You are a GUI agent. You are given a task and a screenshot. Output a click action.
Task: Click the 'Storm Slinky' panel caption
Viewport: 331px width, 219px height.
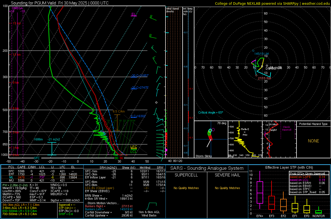pos(203,156)
